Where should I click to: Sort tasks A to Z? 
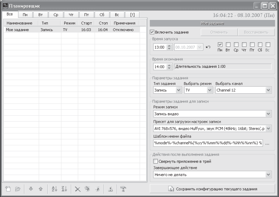point(55,189)
